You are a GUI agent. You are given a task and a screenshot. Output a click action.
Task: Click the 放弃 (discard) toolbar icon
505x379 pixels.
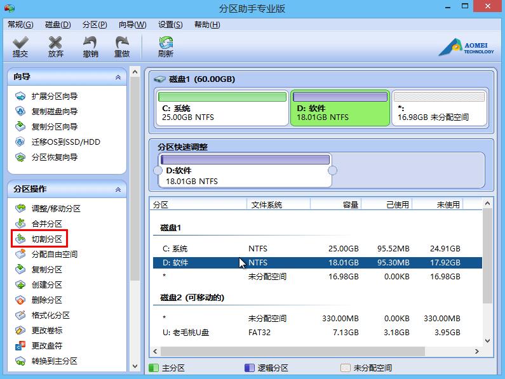[55, 47]
